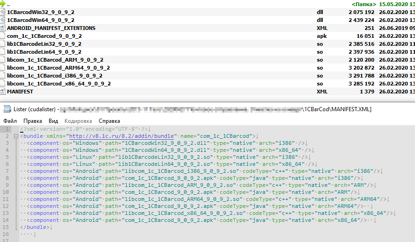
Task: Open the Вид menu
Action: [53, 121]
